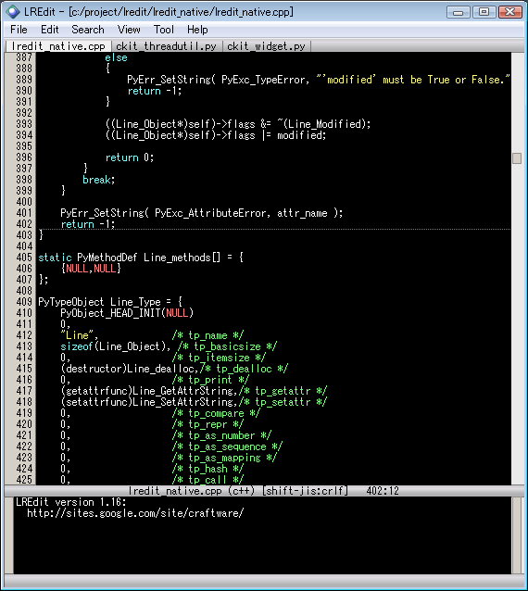Open the Tool menu
Image resolution: width=528 pixels, height=591 pixels.
[x=164, y=30]
